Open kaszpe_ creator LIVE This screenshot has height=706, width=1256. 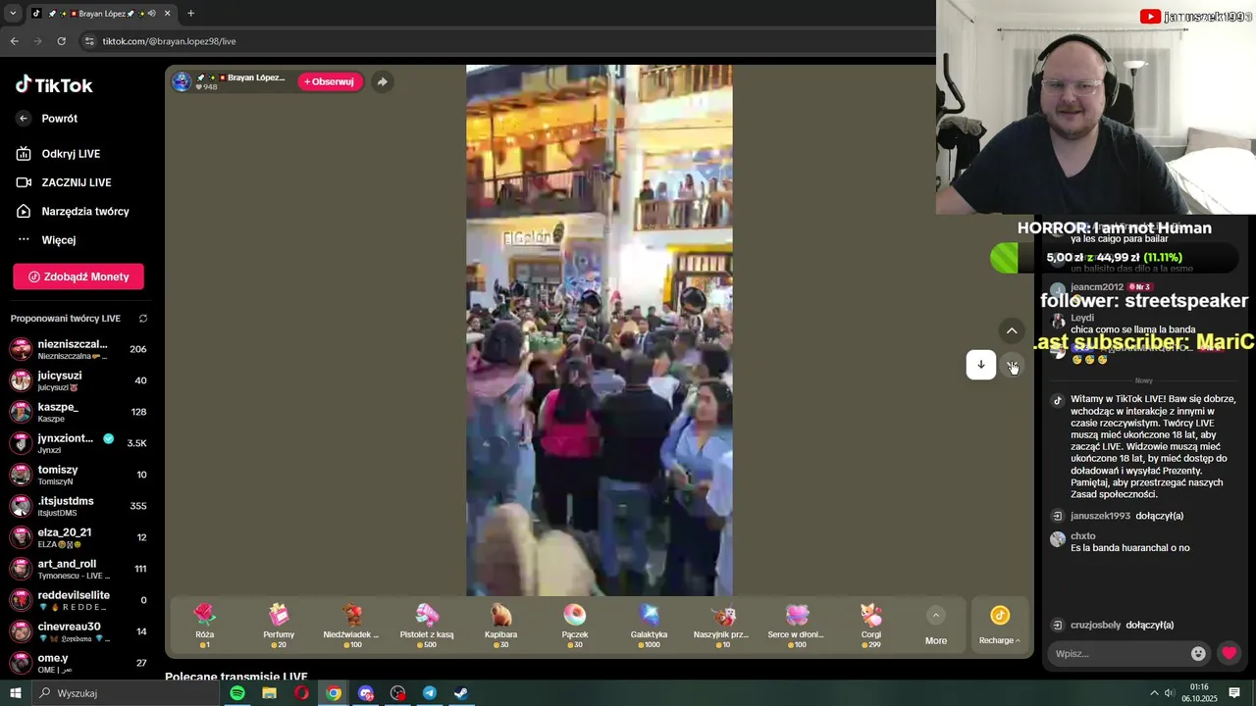78,412
